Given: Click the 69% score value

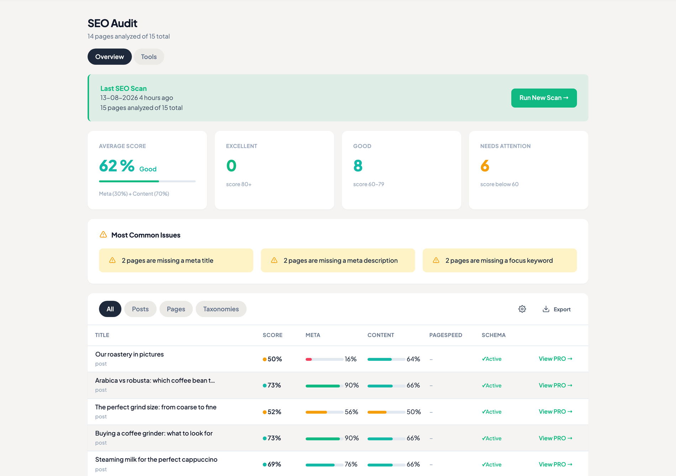Looking at the screenshot, I should coord(274,465).
